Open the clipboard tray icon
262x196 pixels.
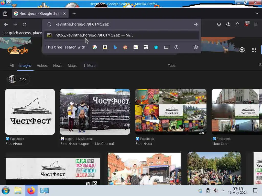[x=208, y=190]
